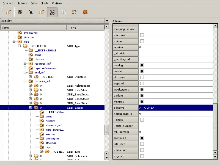Image resolution: width=220 pixels, height=165 pixels.
Task: Enable the ddetrans checkbox
Action: 142,35
